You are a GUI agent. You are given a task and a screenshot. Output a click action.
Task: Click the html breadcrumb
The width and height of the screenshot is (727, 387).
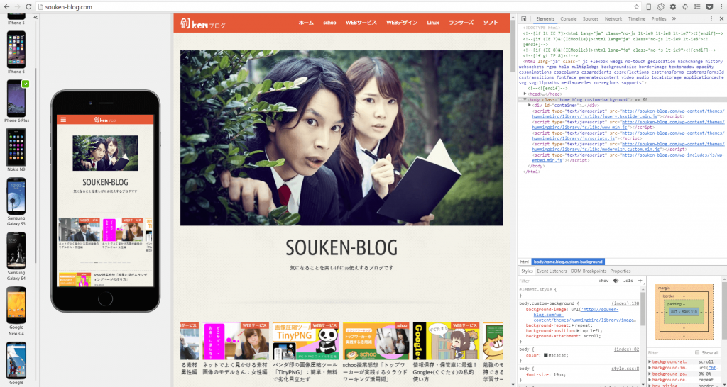click(524, 262)
